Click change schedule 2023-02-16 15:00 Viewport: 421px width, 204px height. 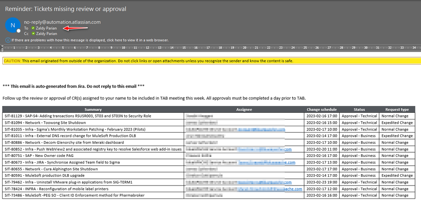click(322, 123)
